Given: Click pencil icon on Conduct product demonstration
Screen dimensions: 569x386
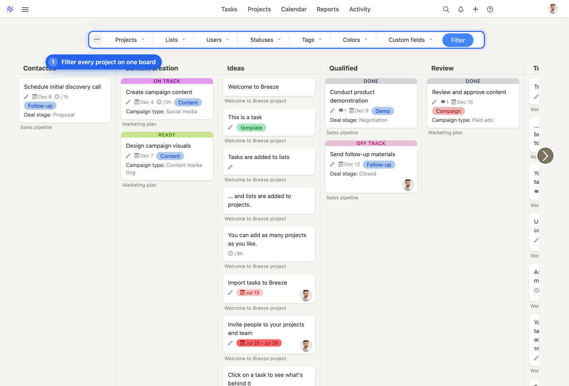Looking at the screenshot, I should tap(333, 111).
